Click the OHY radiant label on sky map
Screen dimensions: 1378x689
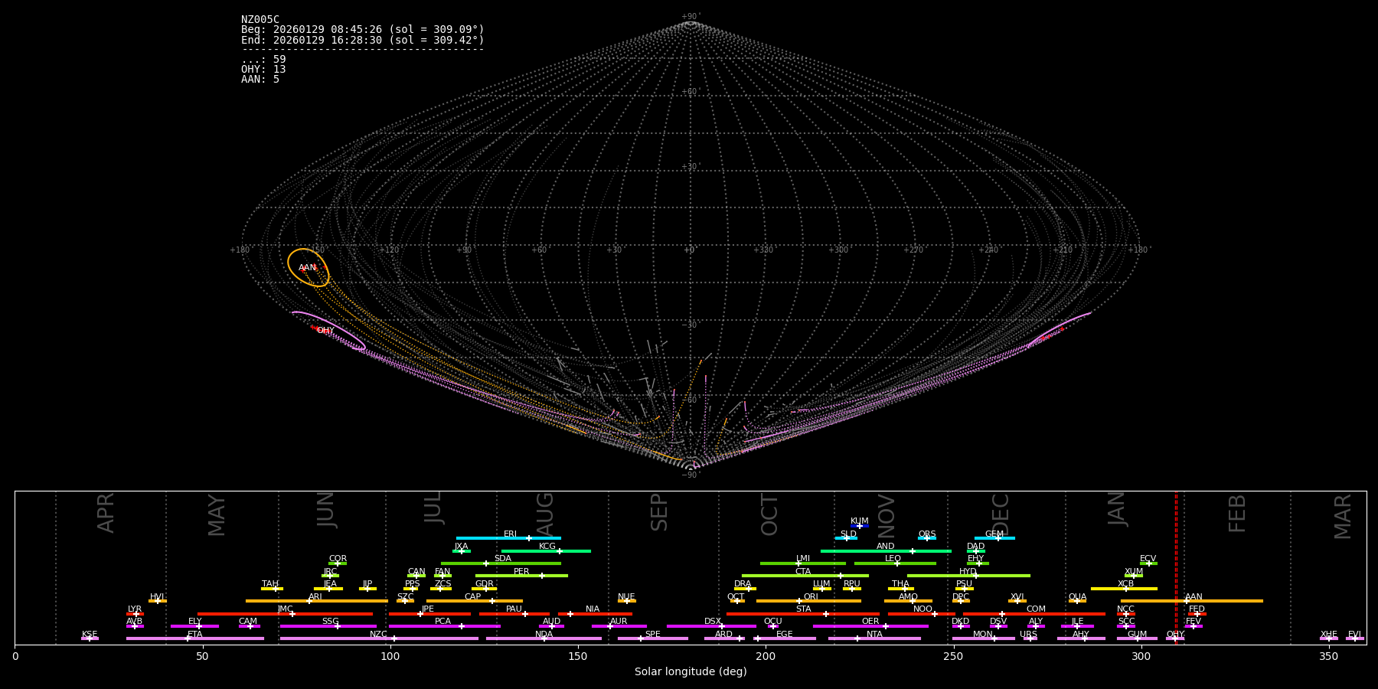tap(325, 331)
